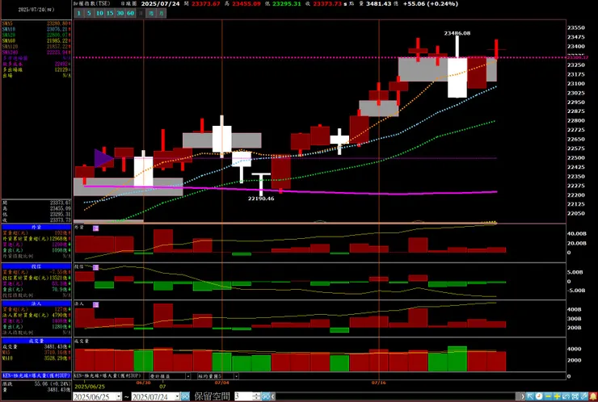Click the icon just left of the bell
Image resolution: width=598 pixels, height=402 pixels.
(x=584, y=396)
